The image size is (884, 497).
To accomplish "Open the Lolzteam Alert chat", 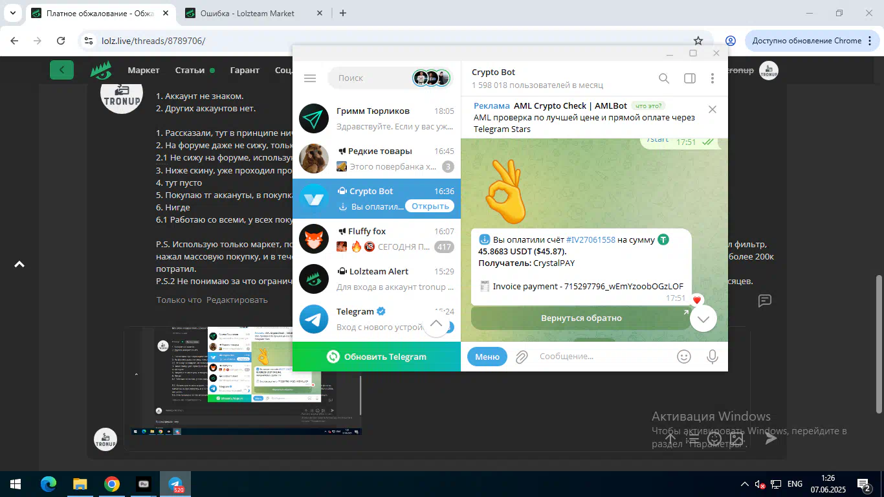I will (x=377, y=279).
